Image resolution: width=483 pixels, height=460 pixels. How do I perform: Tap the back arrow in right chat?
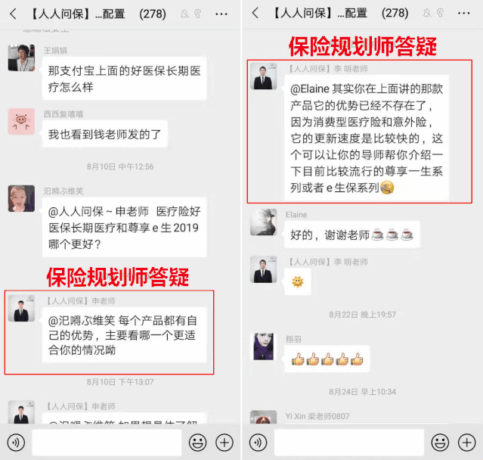[255, 14]
